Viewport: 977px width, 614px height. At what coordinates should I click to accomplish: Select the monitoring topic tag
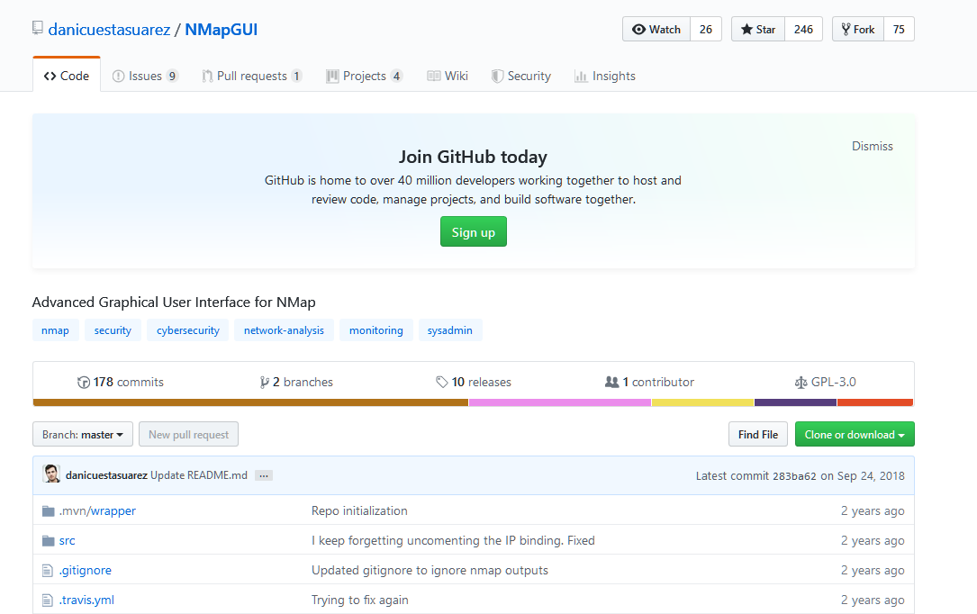pos(376,330)
